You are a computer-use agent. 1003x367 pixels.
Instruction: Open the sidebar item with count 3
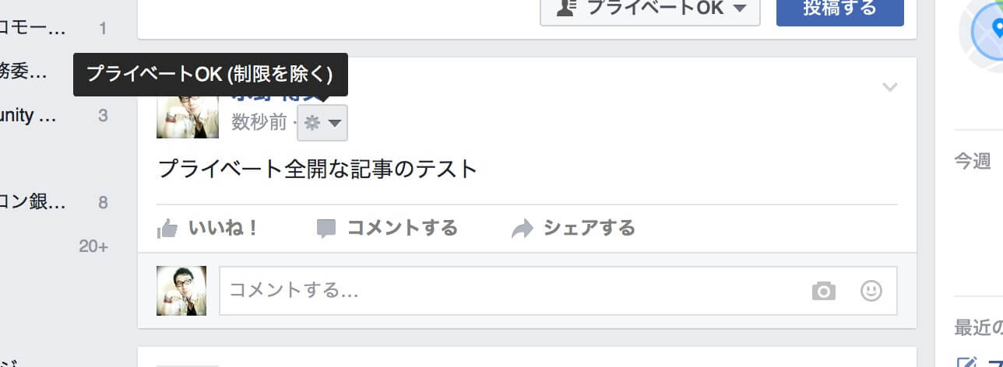[x=53, y=116]
